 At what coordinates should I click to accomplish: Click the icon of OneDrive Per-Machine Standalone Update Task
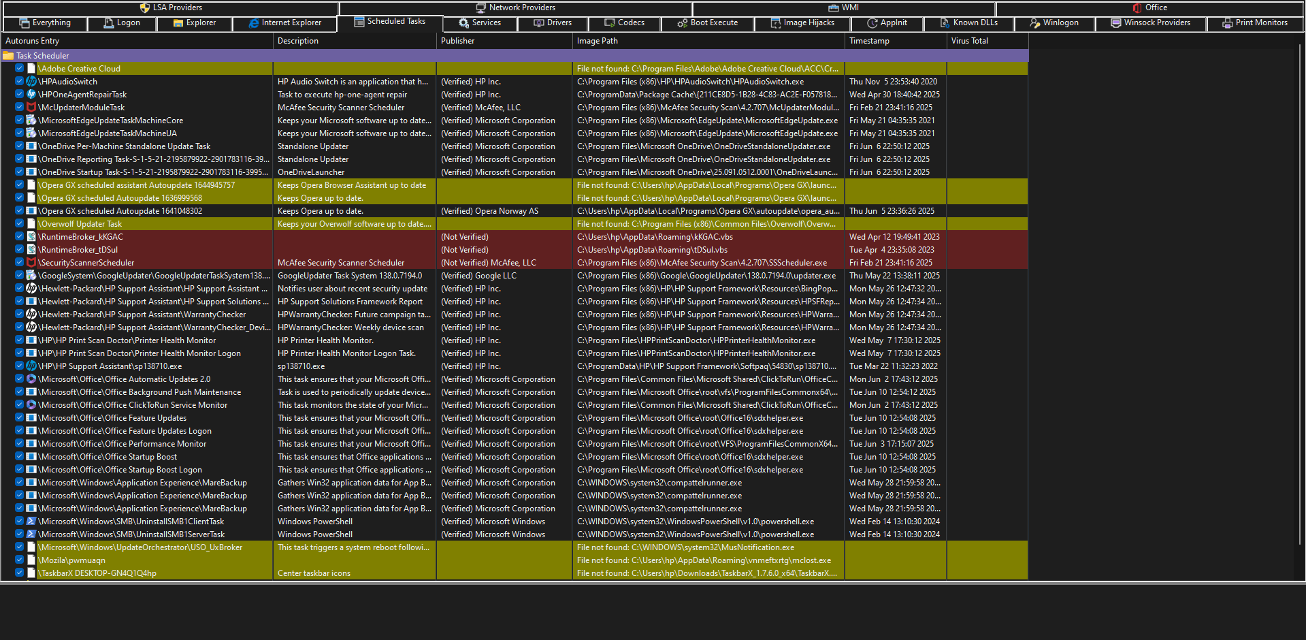tap(31, 146)
